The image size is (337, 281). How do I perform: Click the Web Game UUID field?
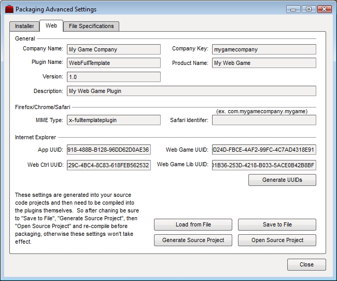pos(264,150)
